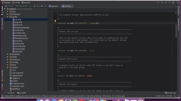Image resolution: width=181 pixels, height=101 pixels.
Task: Expand the vendor folder
Action: click(x=8, y=68)
